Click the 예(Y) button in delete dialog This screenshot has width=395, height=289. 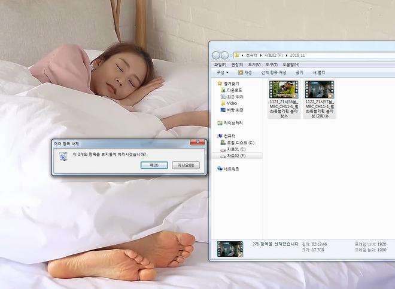(154, 165)
